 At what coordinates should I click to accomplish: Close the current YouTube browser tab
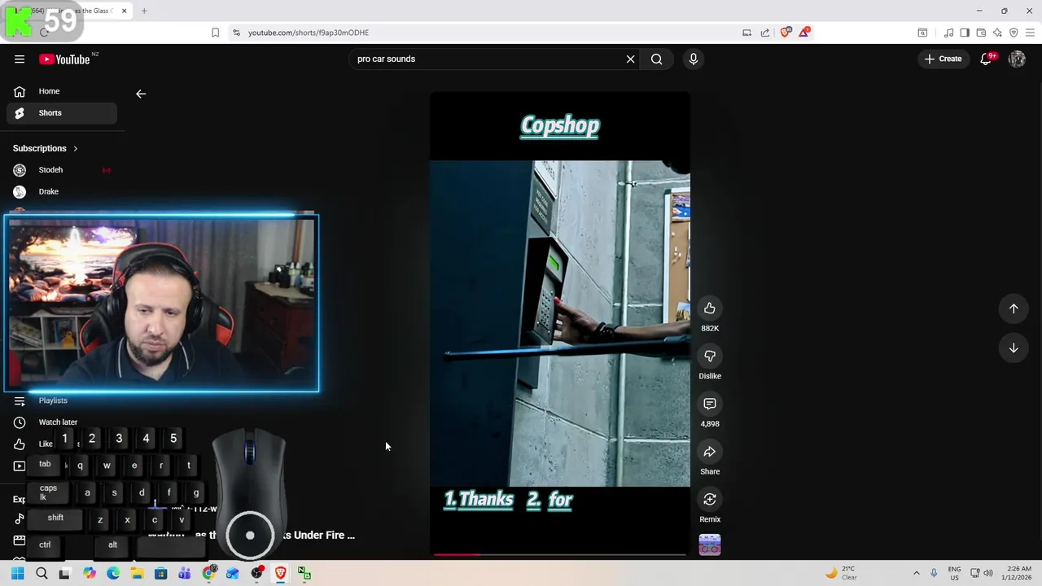(125, 11)
